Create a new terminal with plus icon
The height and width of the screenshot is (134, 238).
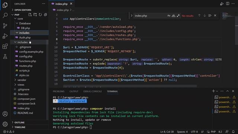213,91
